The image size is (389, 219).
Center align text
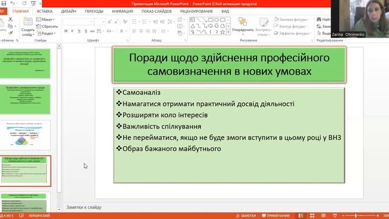tap(141, 31)
